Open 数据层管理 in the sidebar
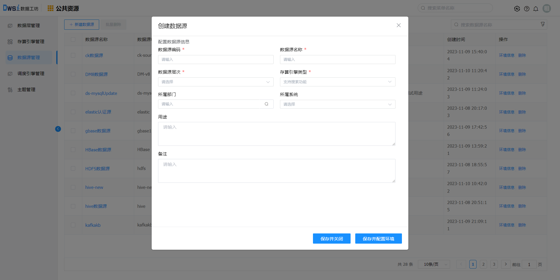This screenshot has height=280, width=560. coord(29,26)
